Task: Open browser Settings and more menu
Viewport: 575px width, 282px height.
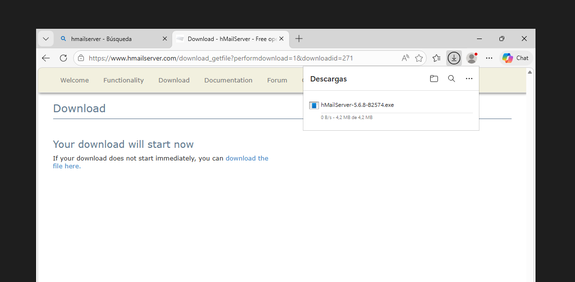Action: pos(489,58)
